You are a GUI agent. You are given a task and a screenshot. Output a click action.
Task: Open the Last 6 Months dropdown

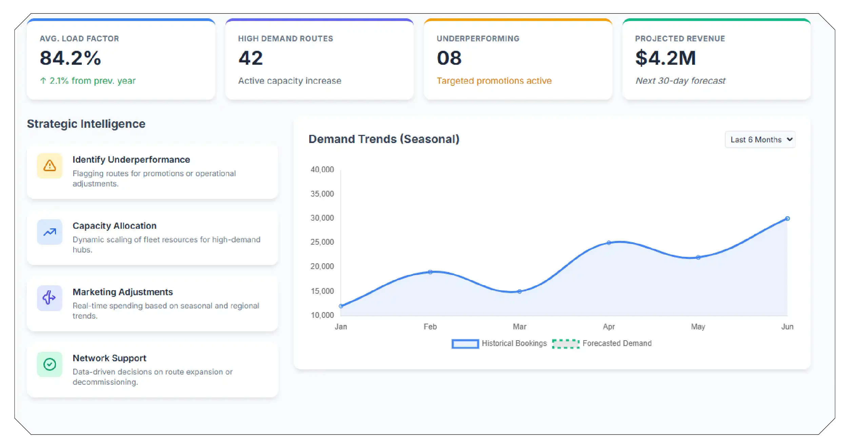[759, 139]
